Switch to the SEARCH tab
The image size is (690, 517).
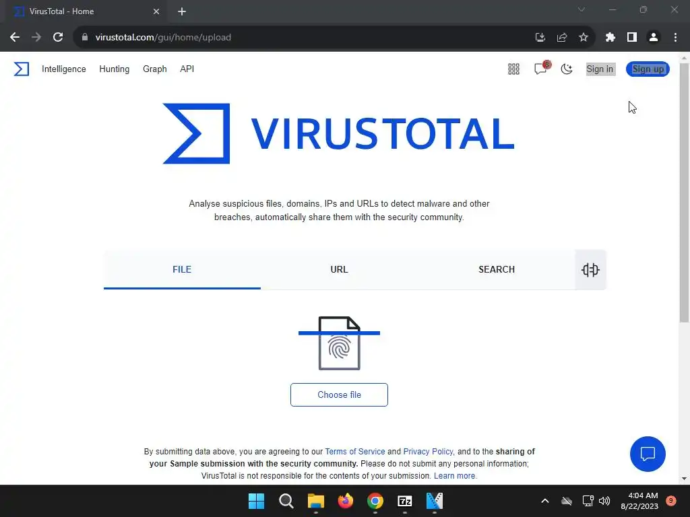(x=497, y=269)
